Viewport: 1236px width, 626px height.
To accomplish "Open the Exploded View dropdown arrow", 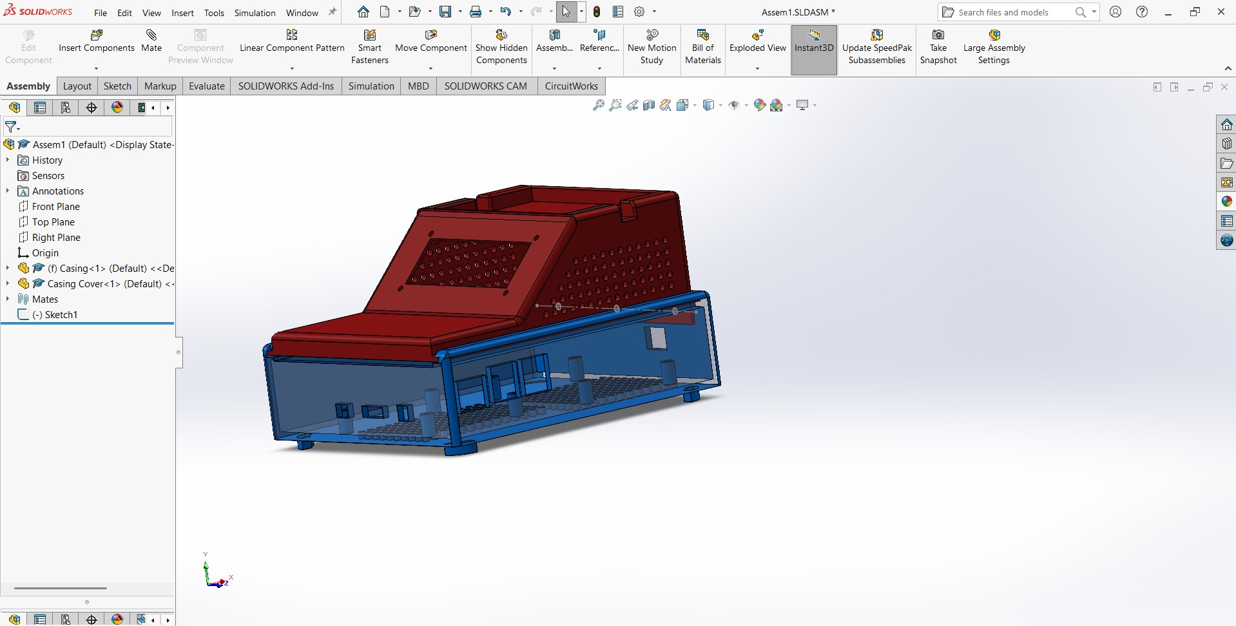I will pos(757,68).
